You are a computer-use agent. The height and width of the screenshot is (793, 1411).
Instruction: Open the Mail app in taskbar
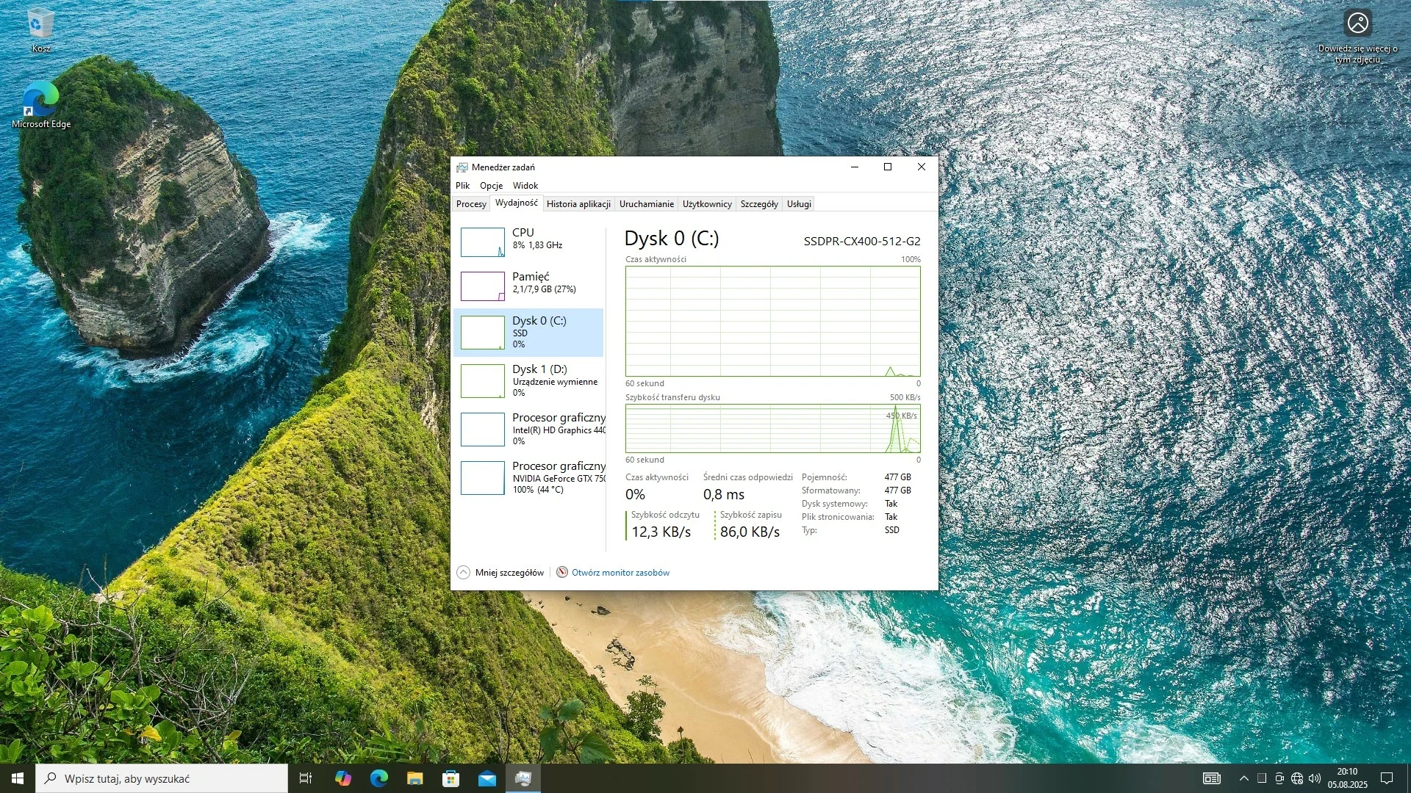[x=487, y=778]
